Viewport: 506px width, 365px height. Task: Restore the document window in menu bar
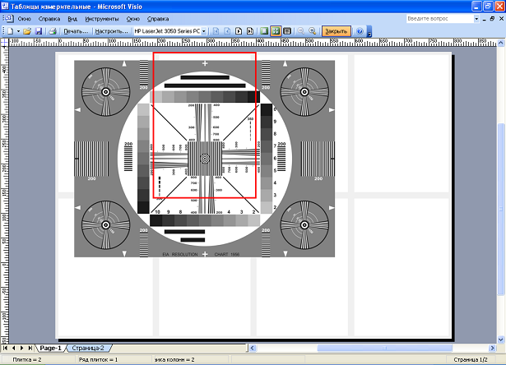tap(493, 19)
